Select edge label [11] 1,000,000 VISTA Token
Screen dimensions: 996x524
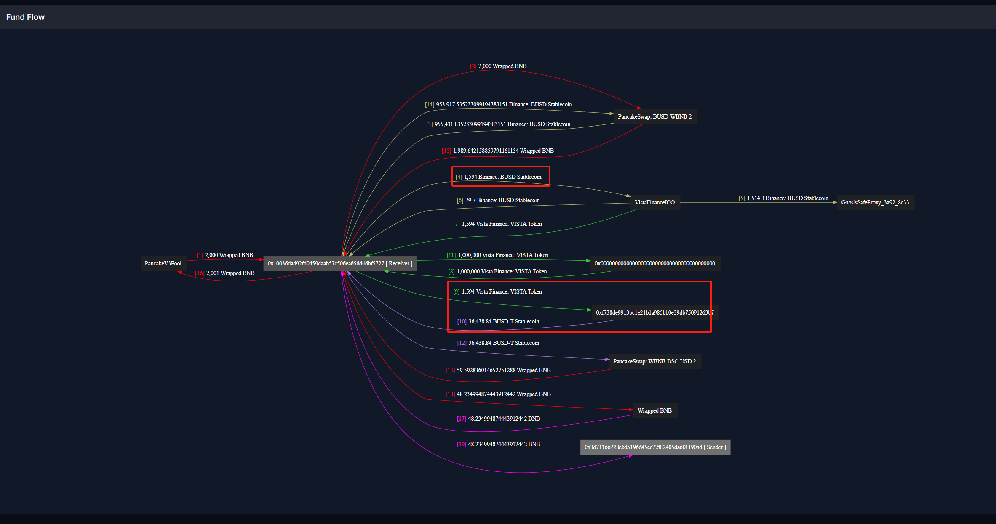click(x=497, y=255)
